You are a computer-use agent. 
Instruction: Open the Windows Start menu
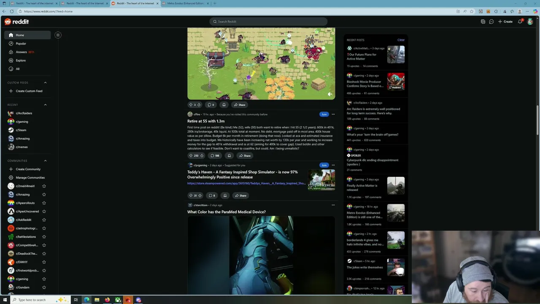tap(4, 300)
